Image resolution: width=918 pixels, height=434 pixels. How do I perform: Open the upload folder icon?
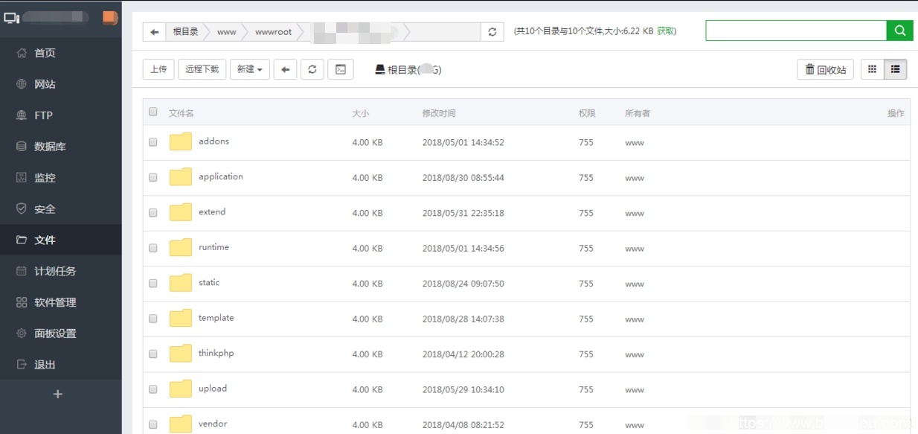pyautogui.click(x=181, y=389)
